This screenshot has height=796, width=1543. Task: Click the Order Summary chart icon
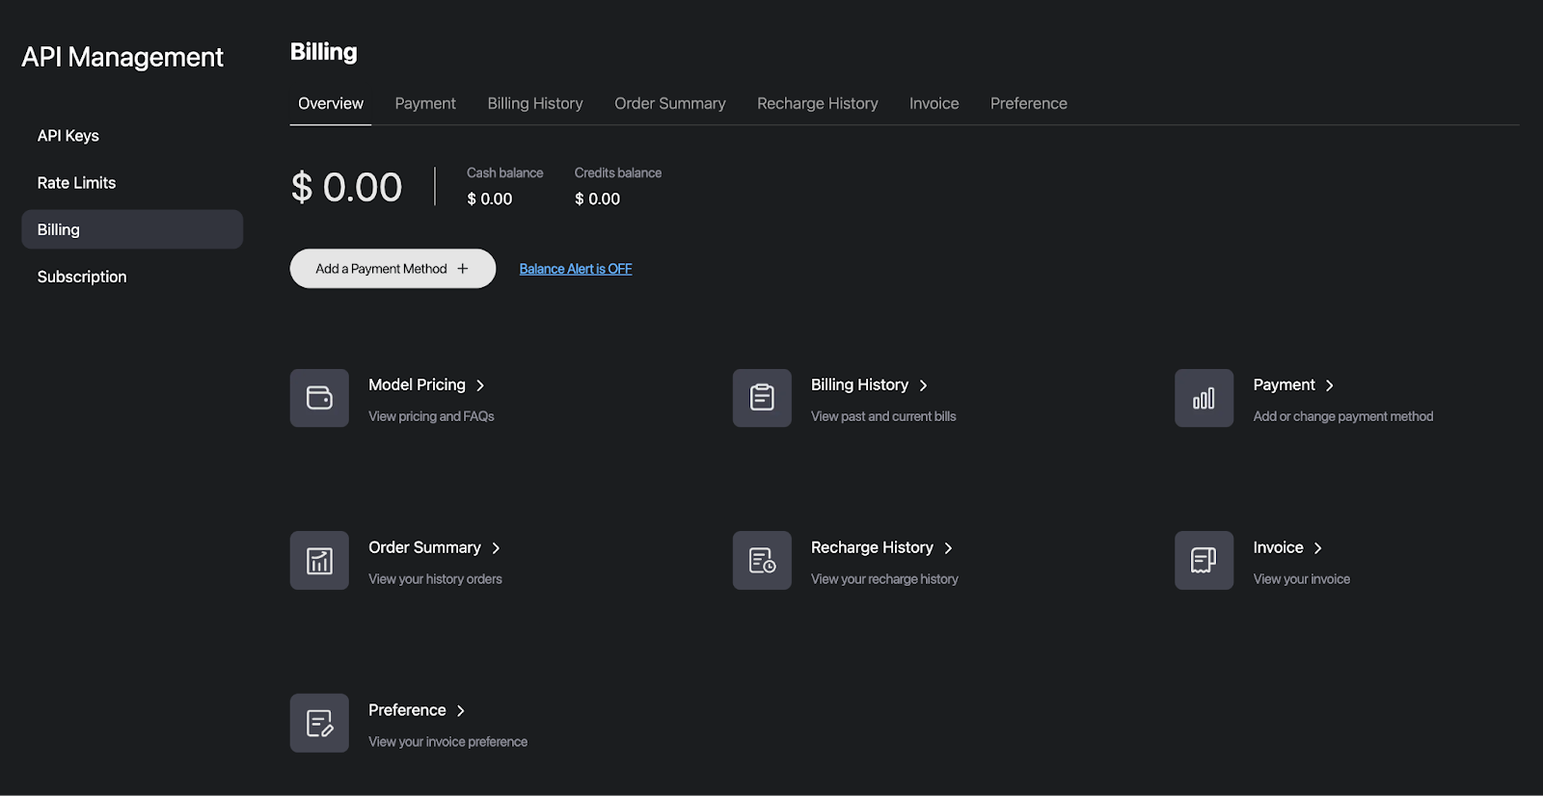tap(319, 561)
